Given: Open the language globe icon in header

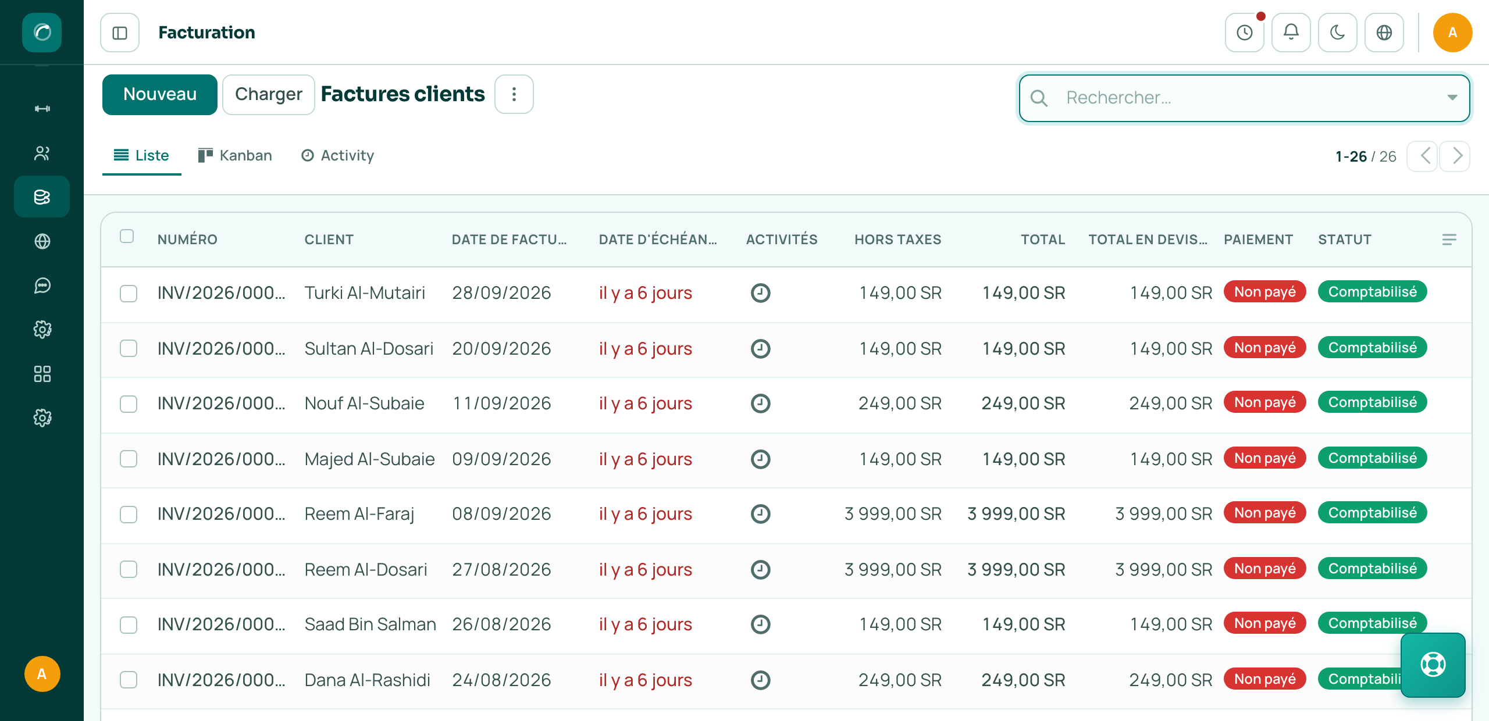Looking at the screenshot, I should 1384,33.
